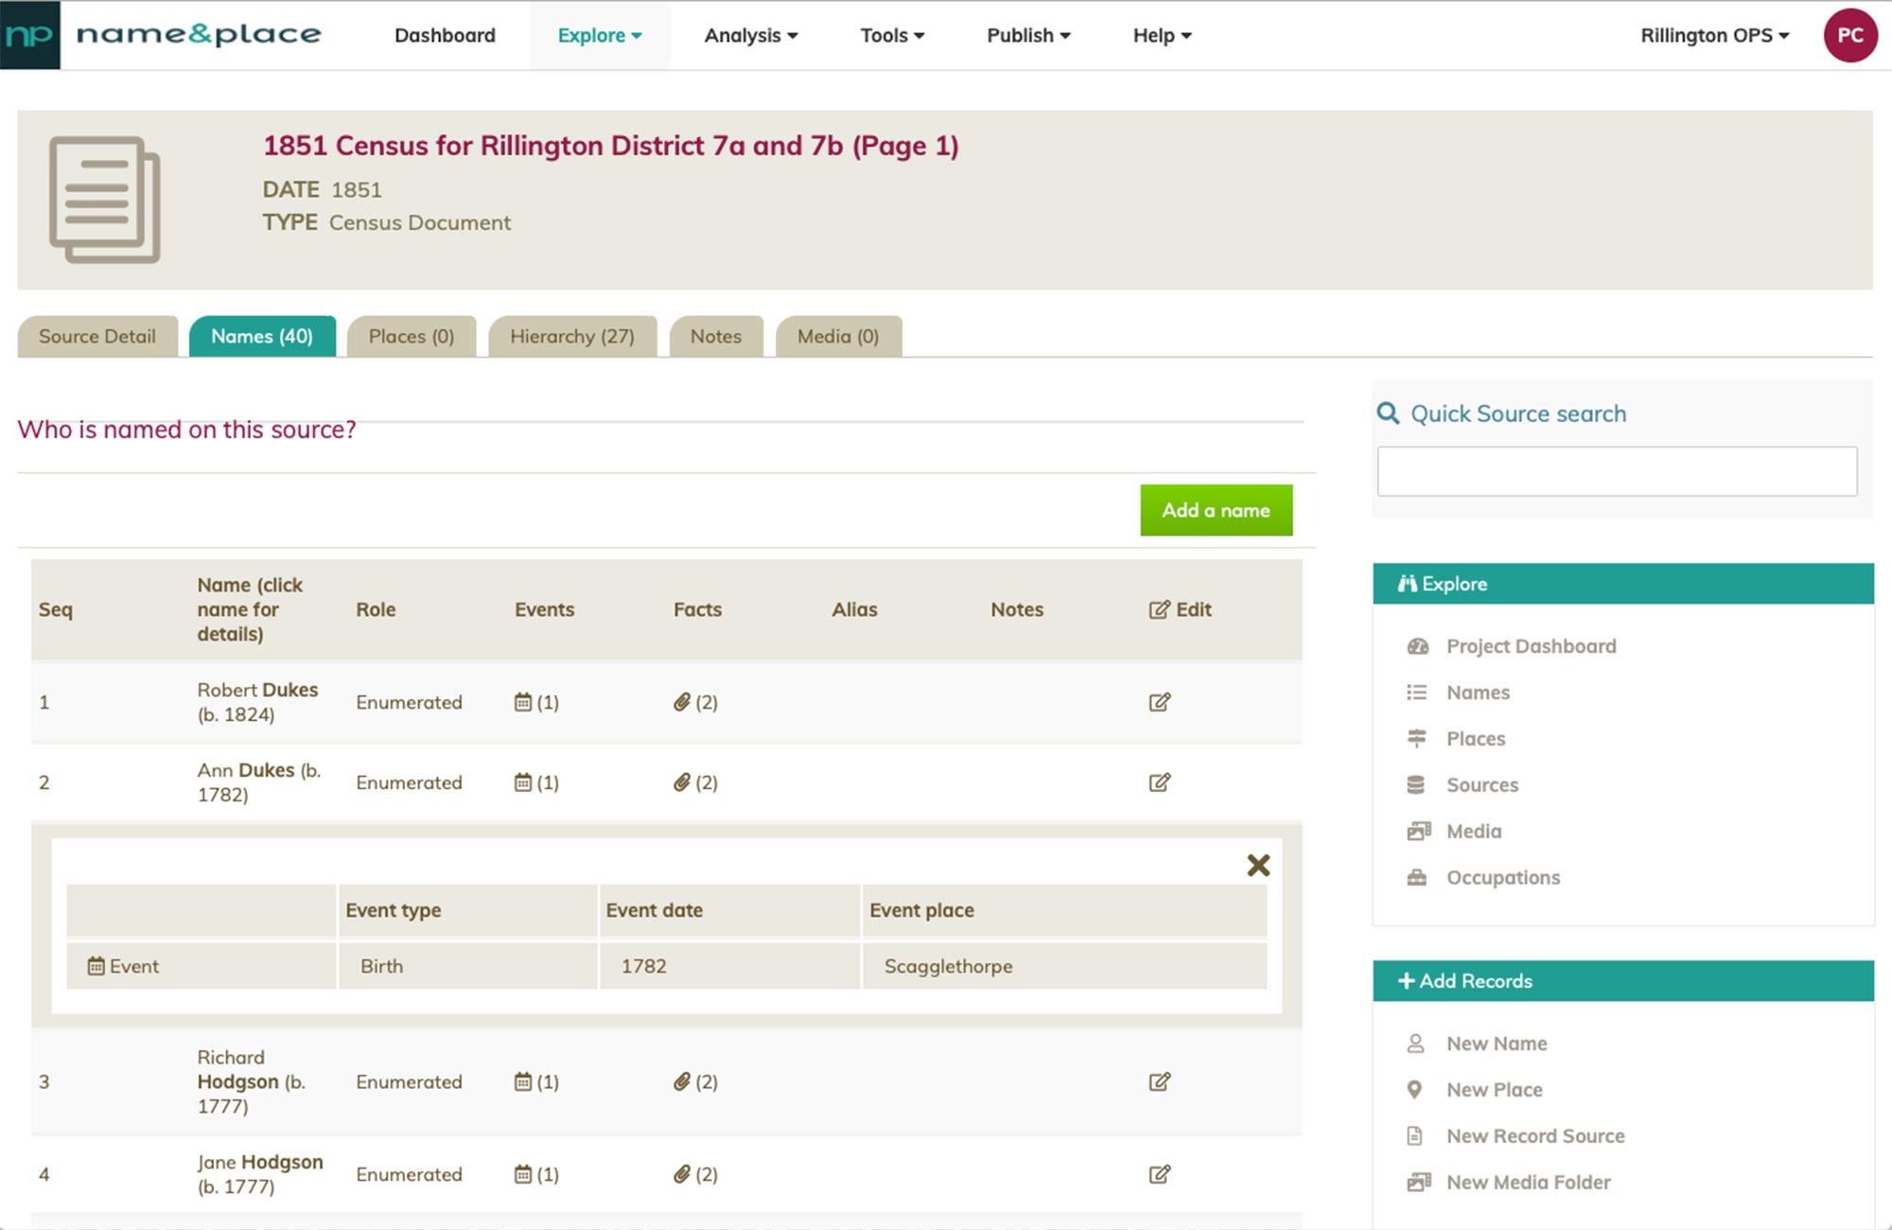Screen dimensions: 1892x1230
Task: Edit Jane Hodgson row via pencil icon
Action: (1159, 1174)
